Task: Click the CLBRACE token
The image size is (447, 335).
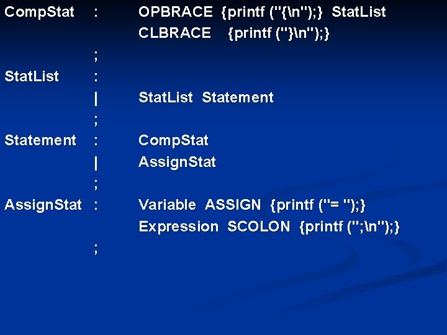Action: click(x=175, y=33)
